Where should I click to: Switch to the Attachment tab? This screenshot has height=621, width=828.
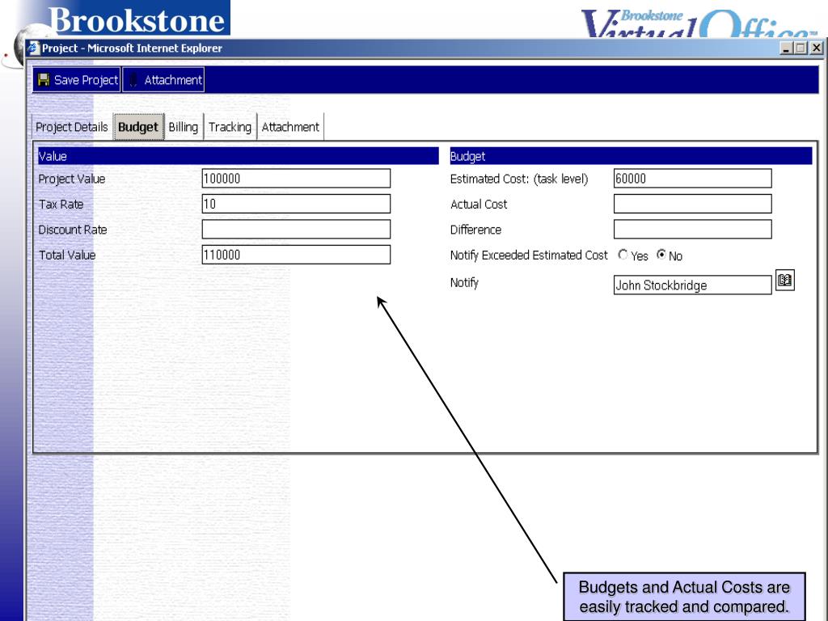[290, 127]
